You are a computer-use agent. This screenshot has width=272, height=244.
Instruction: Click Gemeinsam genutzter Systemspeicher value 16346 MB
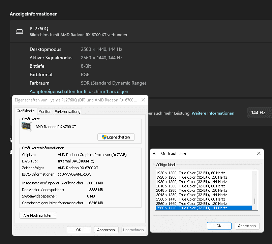(x=95, y=203)
